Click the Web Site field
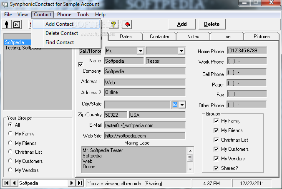The width and height of the screenshot is (282, 189). point(145,135)
